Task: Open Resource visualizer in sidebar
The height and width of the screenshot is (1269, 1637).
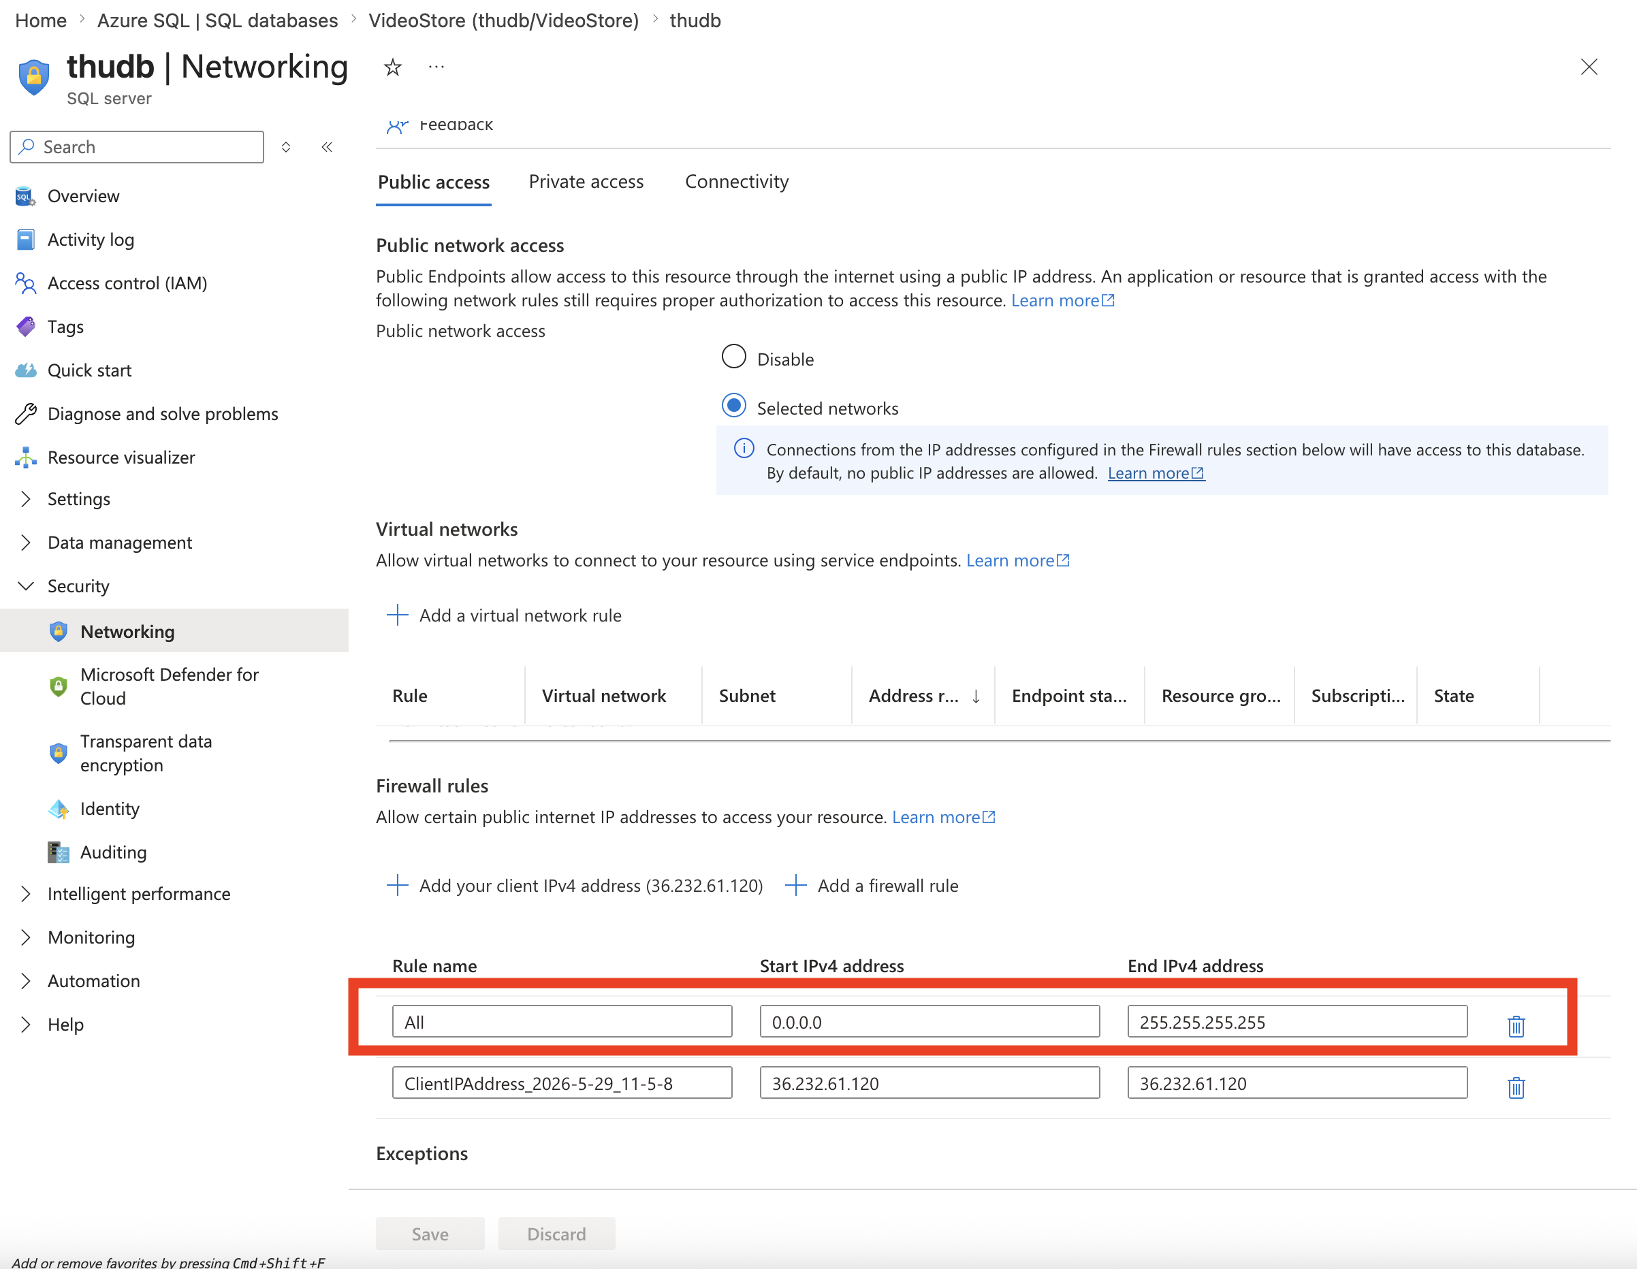Action: point(121,457)
